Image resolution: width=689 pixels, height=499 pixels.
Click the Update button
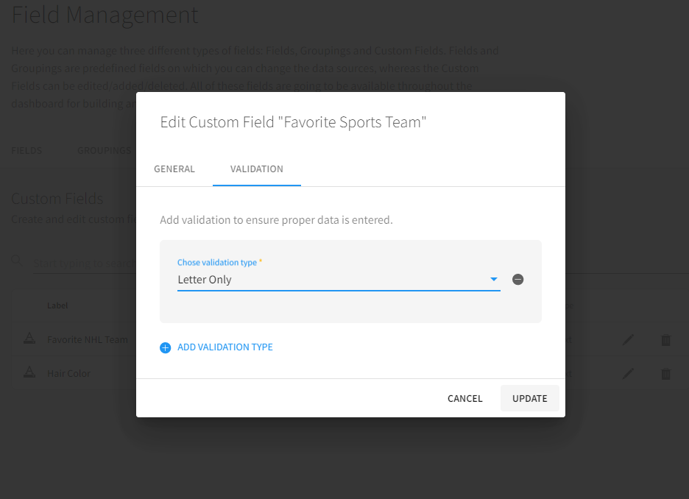529,399
